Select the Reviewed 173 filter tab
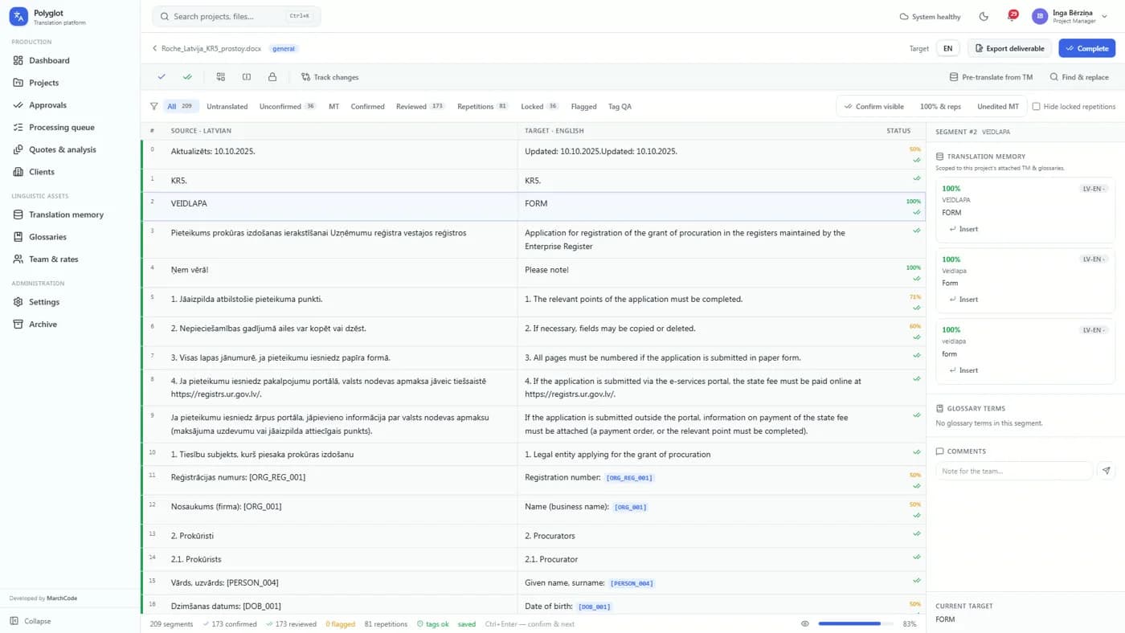Image resolution: width=1125 pixels, height=633 pixels. 420,106
